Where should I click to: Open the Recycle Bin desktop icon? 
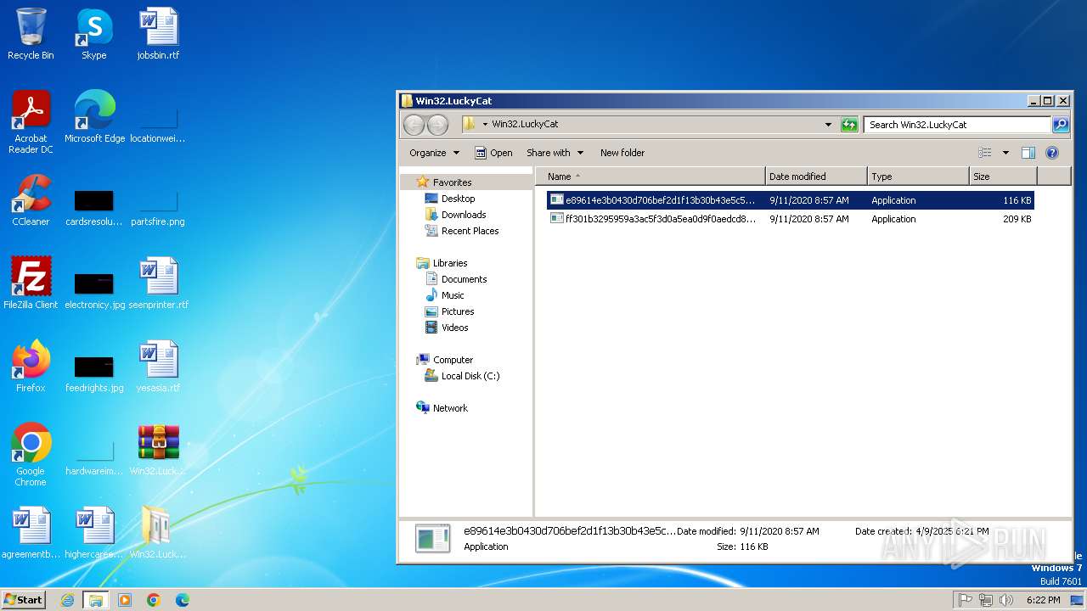(x=31, y=34)
